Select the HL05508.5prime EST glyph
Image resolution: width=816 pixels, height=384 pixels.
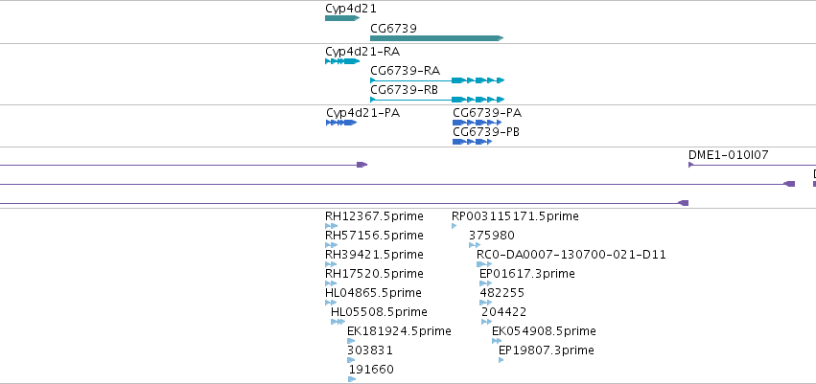338,322
